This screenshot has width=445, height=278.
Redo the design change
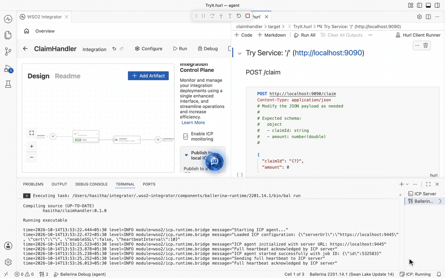coord(122,49)
